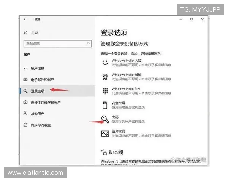The height and width of the screenshot is (182, 228).
Task: Open 帐户信息 in the sidebar
Action: click(x=37, y=68)
